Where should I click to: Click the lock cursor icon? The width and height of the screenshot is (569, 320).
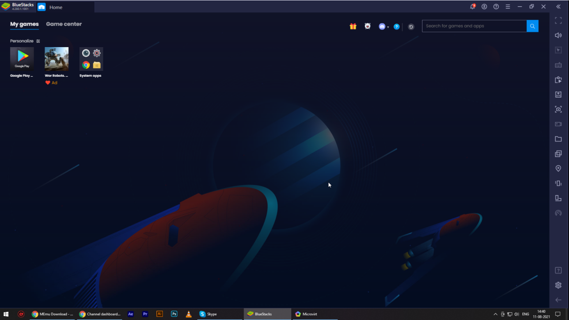(558, 50)
